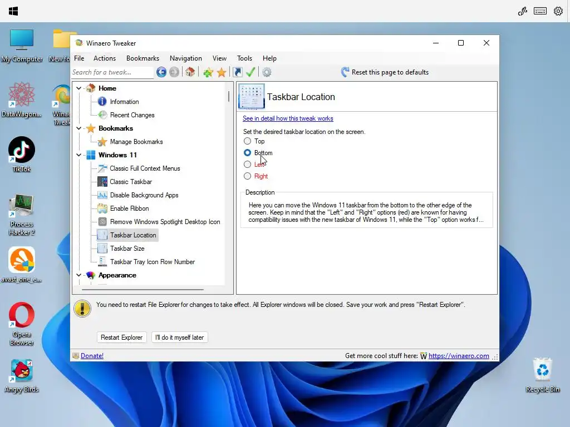The image size is (570, 427).
Task: Select the Classic Taskbar tweak
Action: coord(131,182)
